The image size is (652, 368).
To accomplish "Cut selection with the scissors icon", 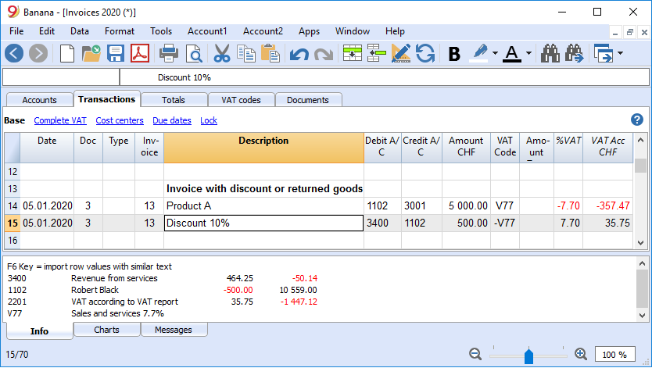I will pyautogui.click(x=221, y=54).
